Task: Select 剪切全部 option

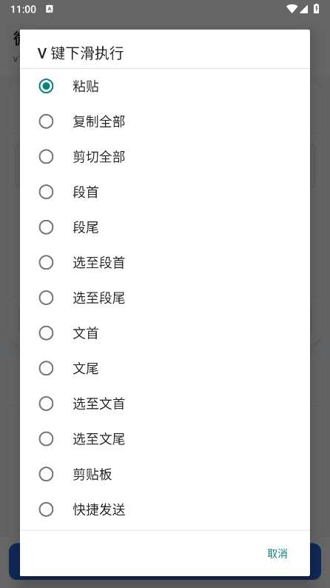Action: (x=165, y=157)
